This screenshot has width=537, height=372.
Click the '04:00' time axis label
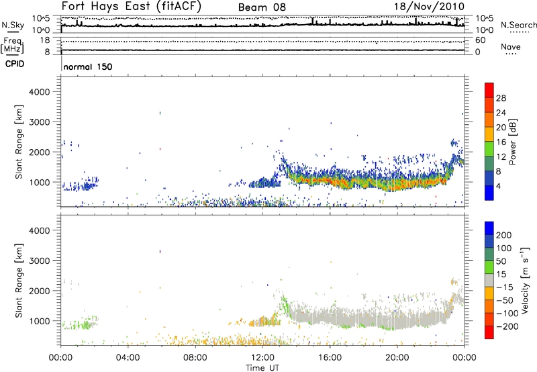[128, 358]
